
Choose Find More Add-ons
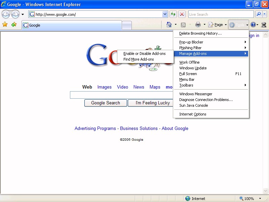click(145, 59)
